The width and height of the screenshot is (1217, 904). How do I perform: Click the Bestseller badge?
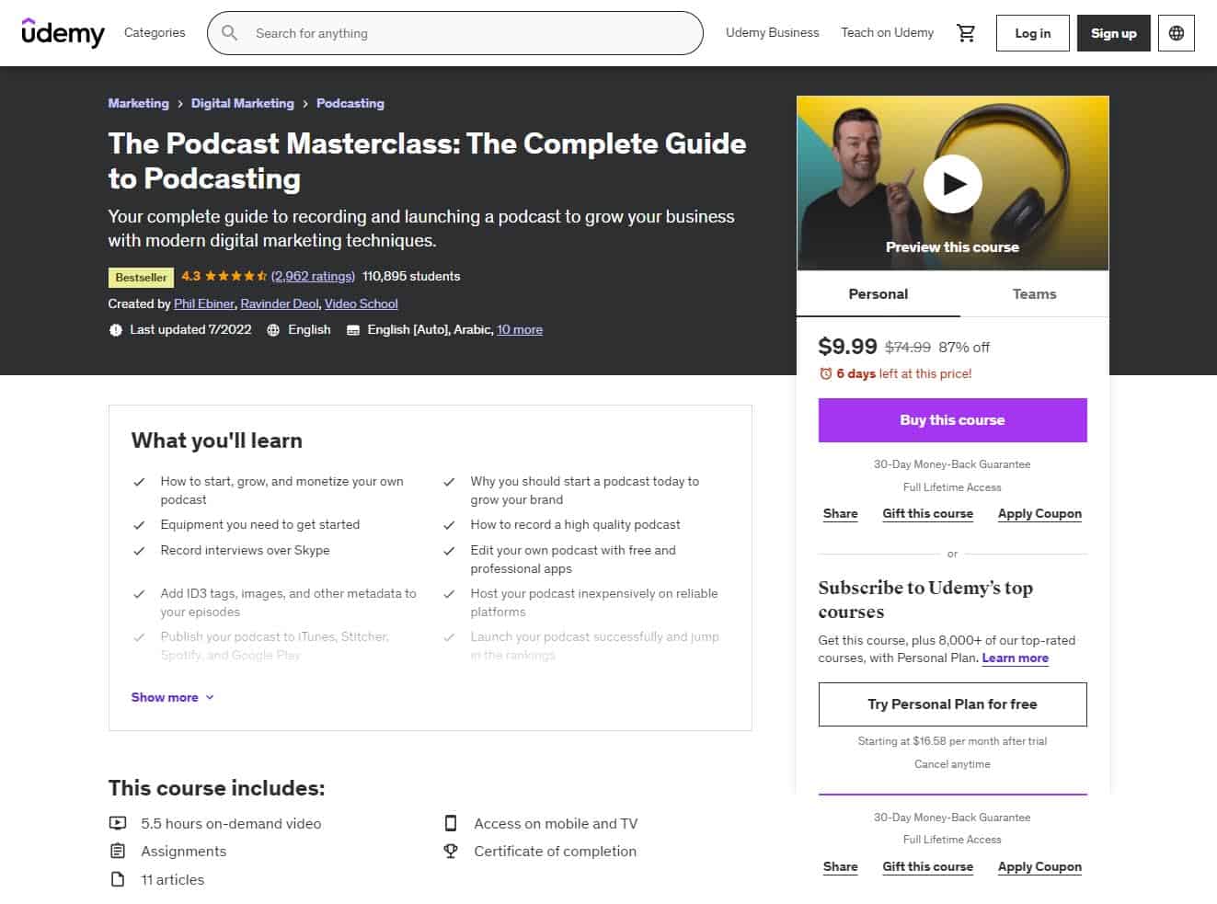pos(141,277)
